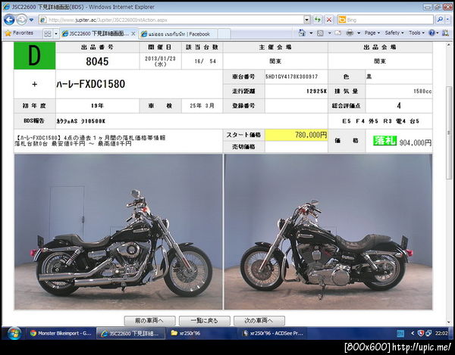The image size is (455, 355).
Task: Click the network tray icon
Action: (x=428, y=334)
